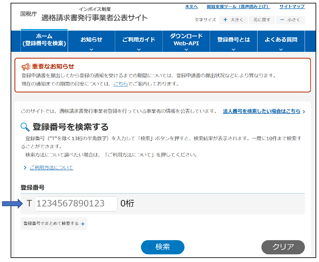Screen dimensions: 319x262
Task: Click the blue 検索 button
Action: (163, 247)
